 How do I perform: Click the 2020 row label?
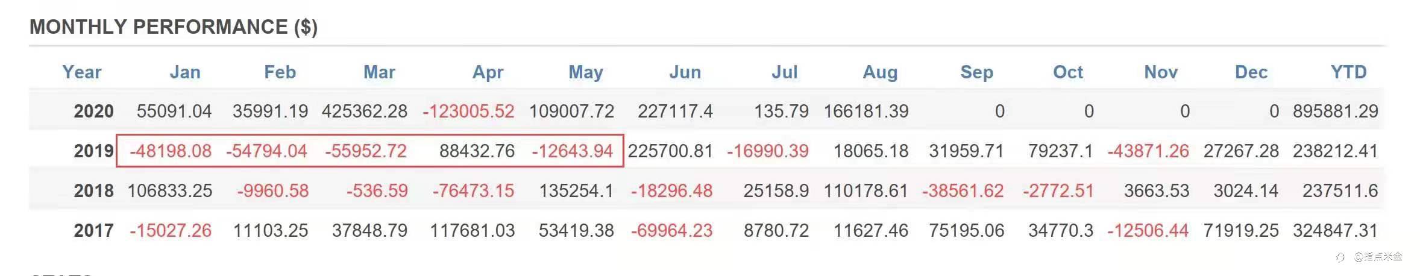point(93,111)
